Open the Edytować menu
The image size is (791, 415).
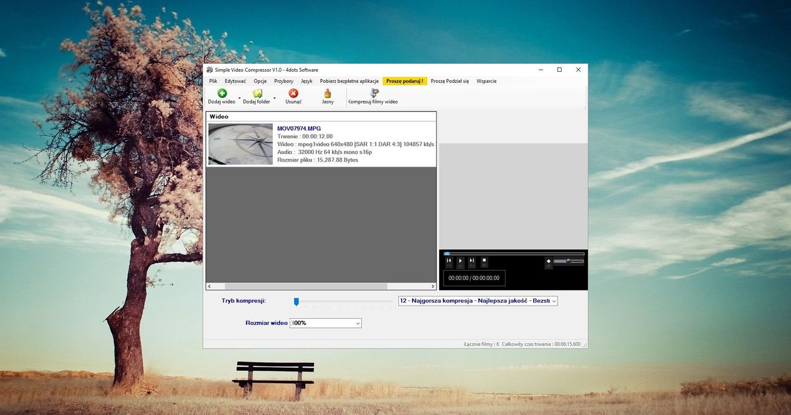coord(235,81)
